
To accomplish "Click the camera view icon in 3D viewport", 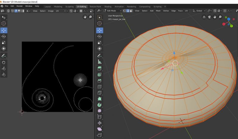I will tap(209, 17).
